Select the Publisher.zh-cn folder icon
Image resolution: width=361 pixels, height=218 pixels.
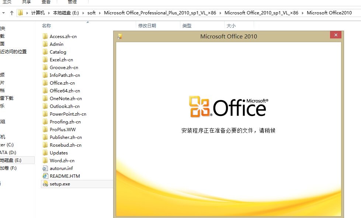tap(45, 137)
